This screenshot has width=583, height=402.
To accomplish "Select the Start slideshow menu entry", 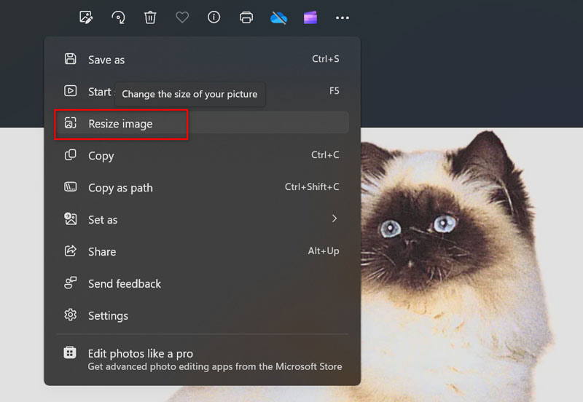I will (x=203, y=91).
